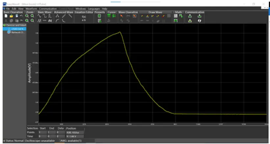Screen dimensions: 270x144
Task: Click the bottom Property icon
Action: coord(99,21)
